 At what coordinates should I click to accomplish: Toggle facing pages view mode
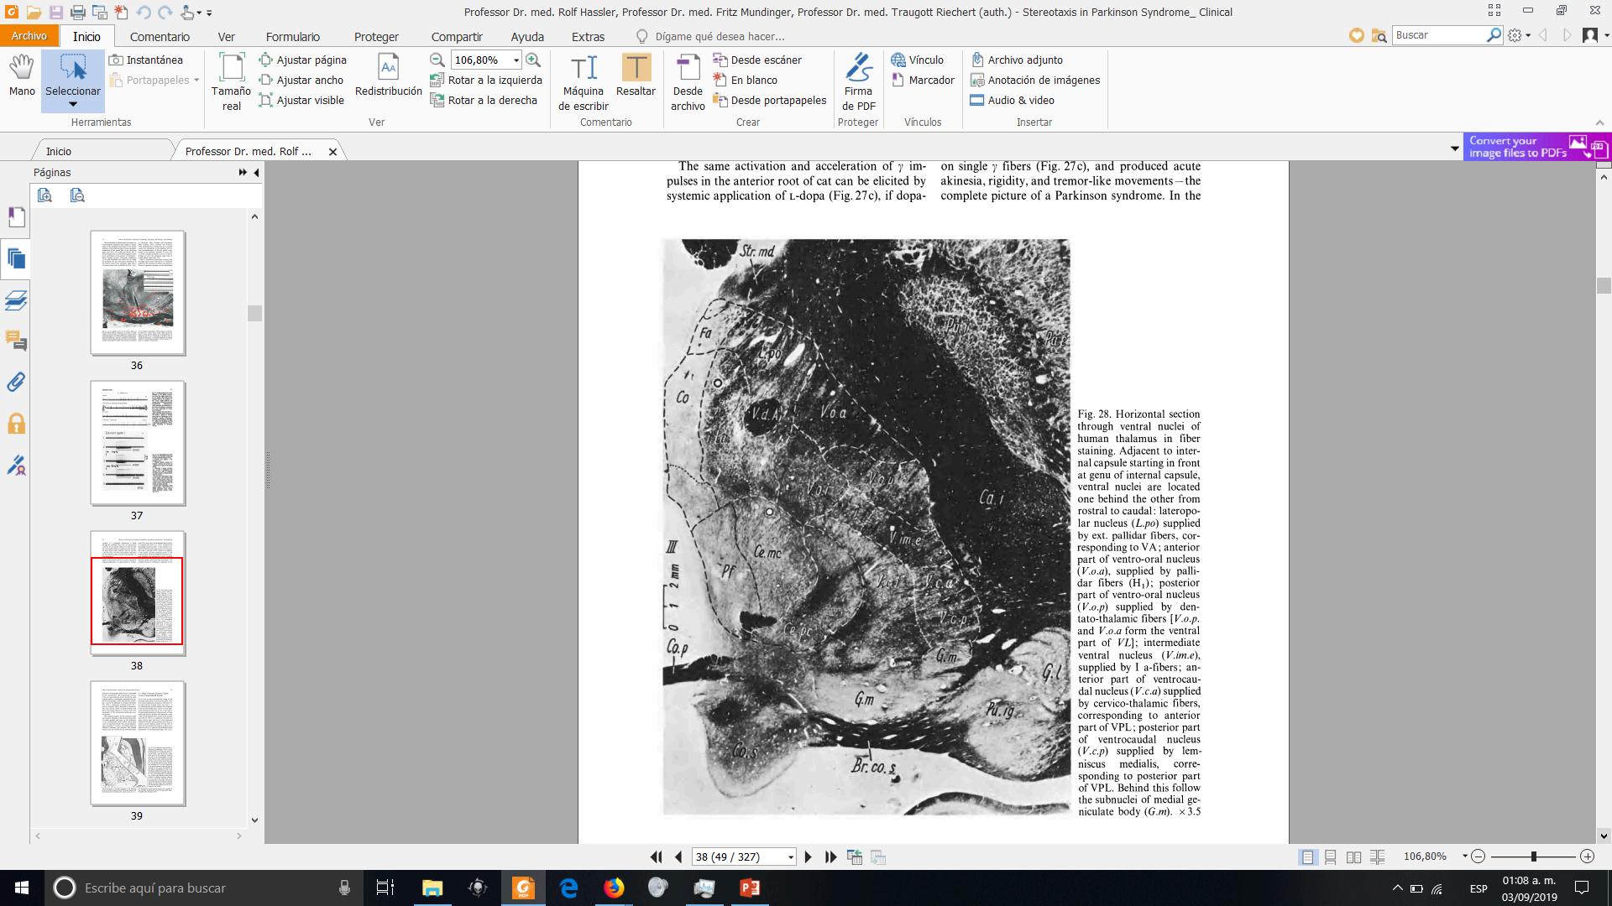coord(1353,857)
